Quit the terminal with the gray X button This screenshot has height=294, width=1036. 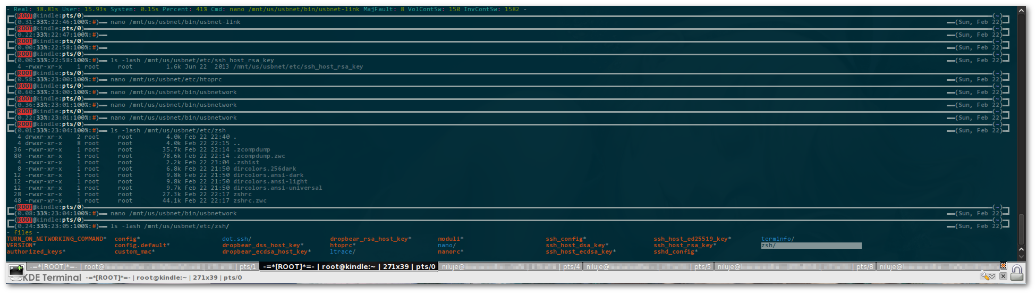pyautogui.click(x=1003, y=276)
